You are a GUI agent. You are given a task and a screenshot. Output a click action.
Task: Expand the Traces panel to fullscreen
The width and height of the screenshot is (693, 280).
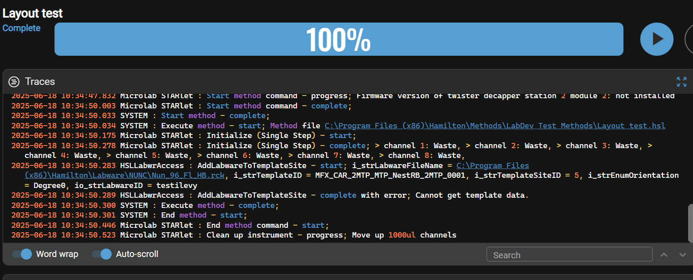pyautogui.click(x=681, y=82)
